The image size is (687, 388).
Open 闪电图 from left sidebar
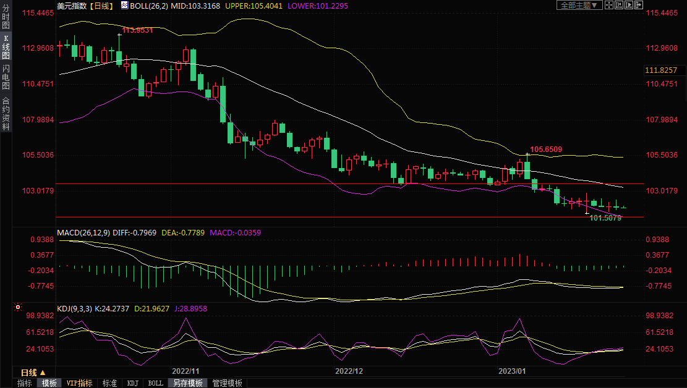coord(6,77)
